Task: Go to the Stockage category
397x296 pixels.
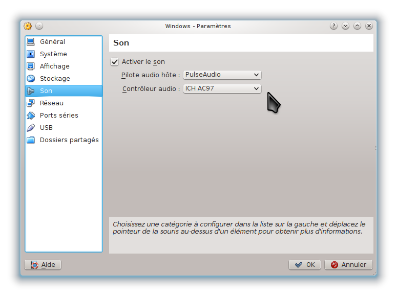Action: (64, 78)
